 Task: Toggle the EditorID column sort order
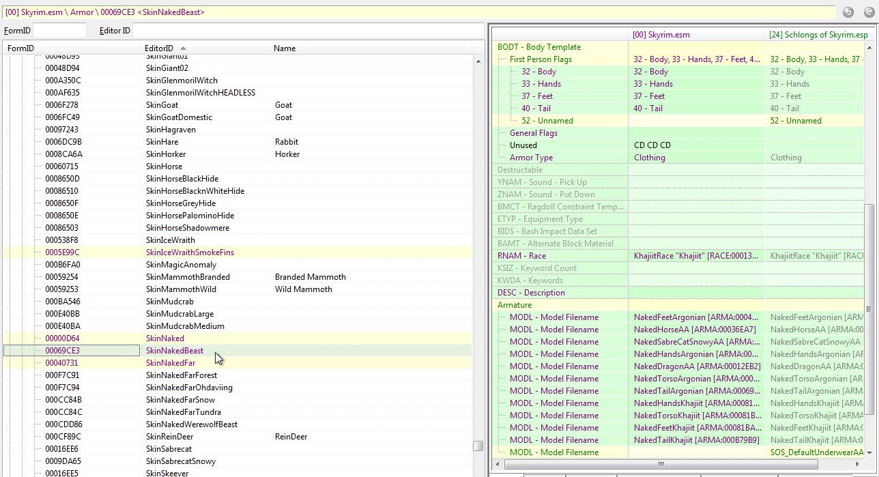click(x=205, y=48)
